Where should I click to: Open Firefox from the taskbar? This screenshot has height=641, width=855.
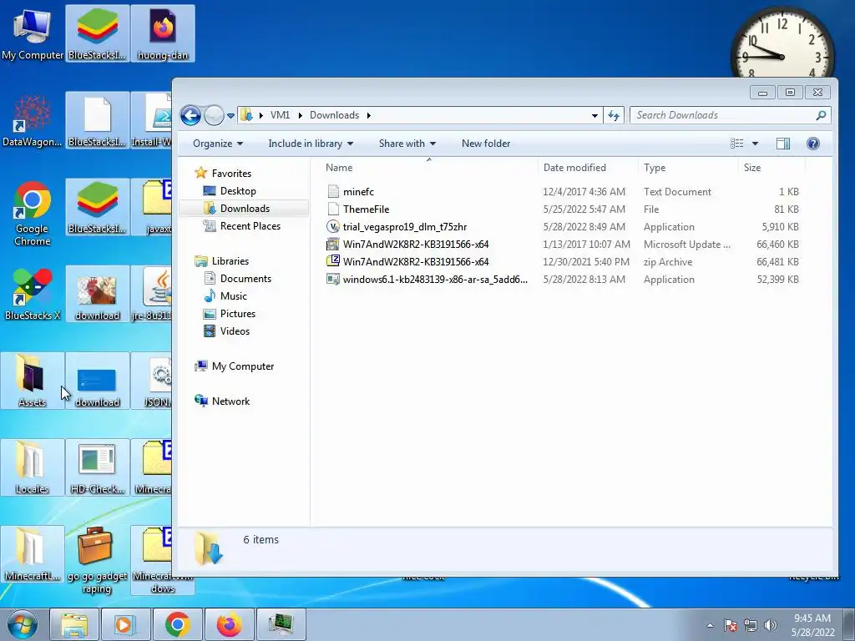click(230, 624)
